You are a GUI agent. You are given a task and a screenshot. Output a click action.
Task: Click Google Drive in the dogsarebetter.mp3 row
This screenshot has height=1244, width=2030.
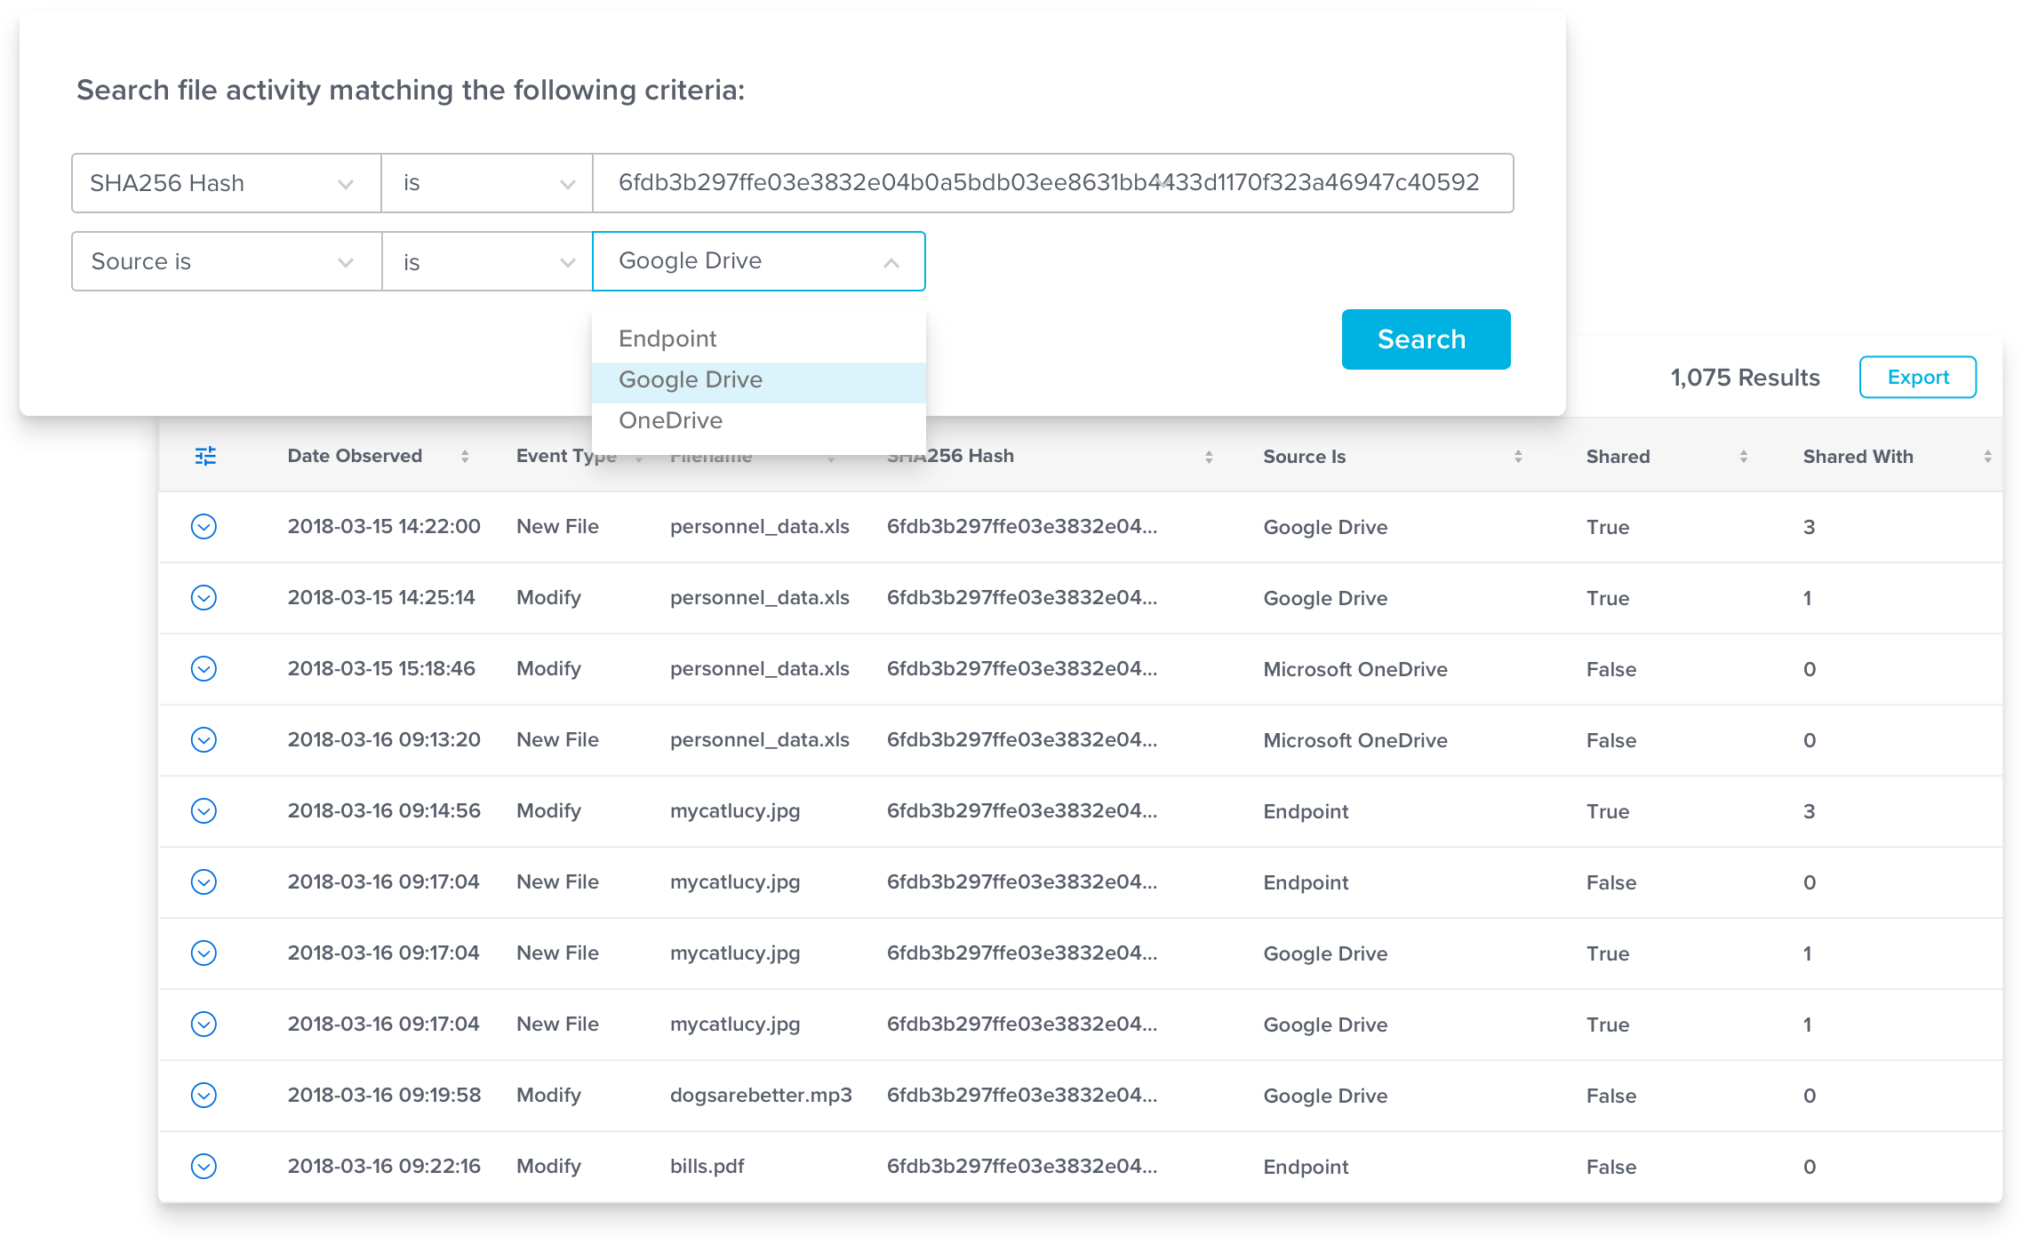click(1325, 1096)
